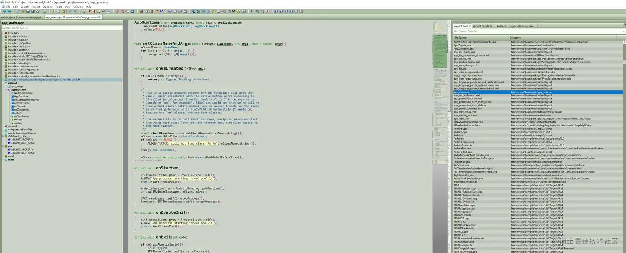Click the Go Forward arrow in toolbar

coord(9,11)
